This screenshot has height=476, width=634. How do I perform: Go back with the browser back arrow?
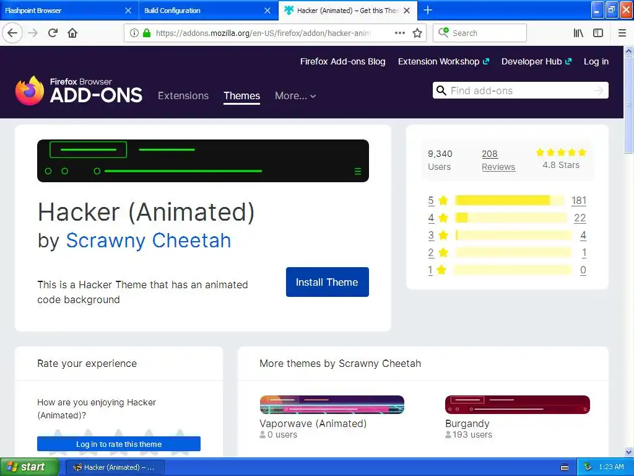click(12, 33)
